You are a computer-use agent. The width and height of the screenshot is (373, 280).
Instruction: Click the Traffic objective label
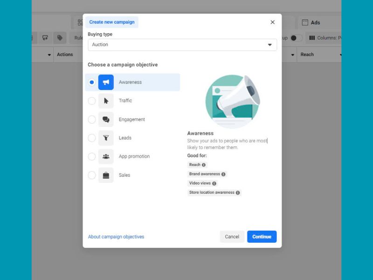125,101
